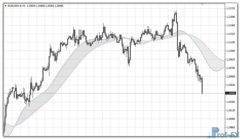This screenshot has width=240, height=139.
Task: Click the 1.21460 label on the price axis
Action: pos(232,25)
